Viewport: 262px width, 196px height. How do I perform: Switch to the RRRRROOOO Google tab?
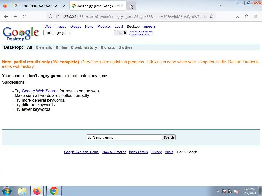(40, 6)
